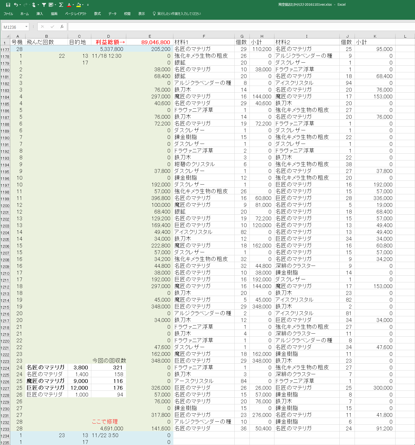Switch to the 数式 ribbon tab

97,14
